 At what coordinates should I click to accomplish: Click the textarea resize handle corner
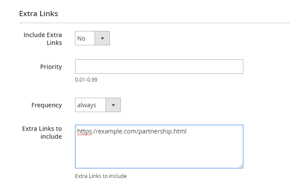click(241, 166)
